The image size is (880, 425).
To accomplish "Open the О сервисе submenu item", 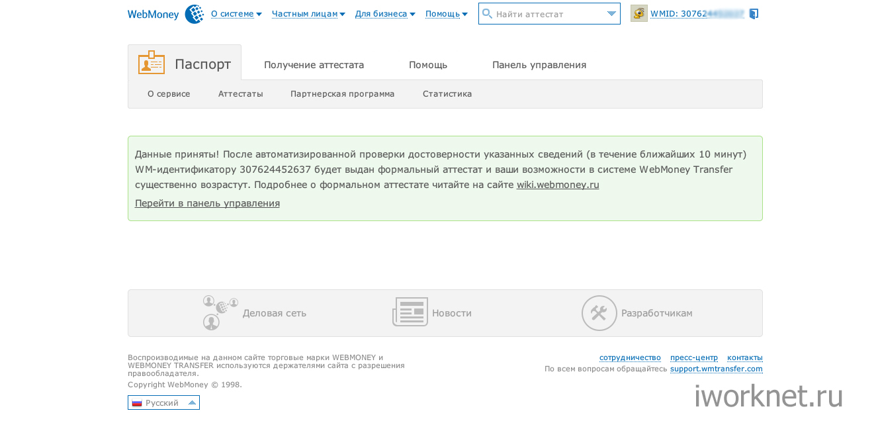I will (x=169, y=94).
